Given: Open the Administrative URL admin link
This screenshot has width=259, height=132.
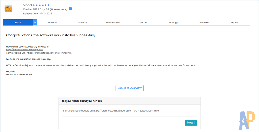Looking at the screenshot, I should [x=49, y=53].
